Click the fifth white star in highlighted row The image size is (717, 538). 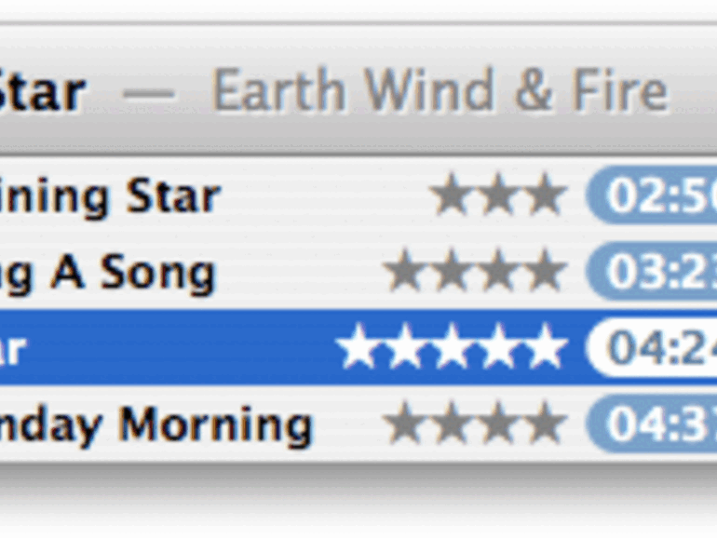coord(545,346)
